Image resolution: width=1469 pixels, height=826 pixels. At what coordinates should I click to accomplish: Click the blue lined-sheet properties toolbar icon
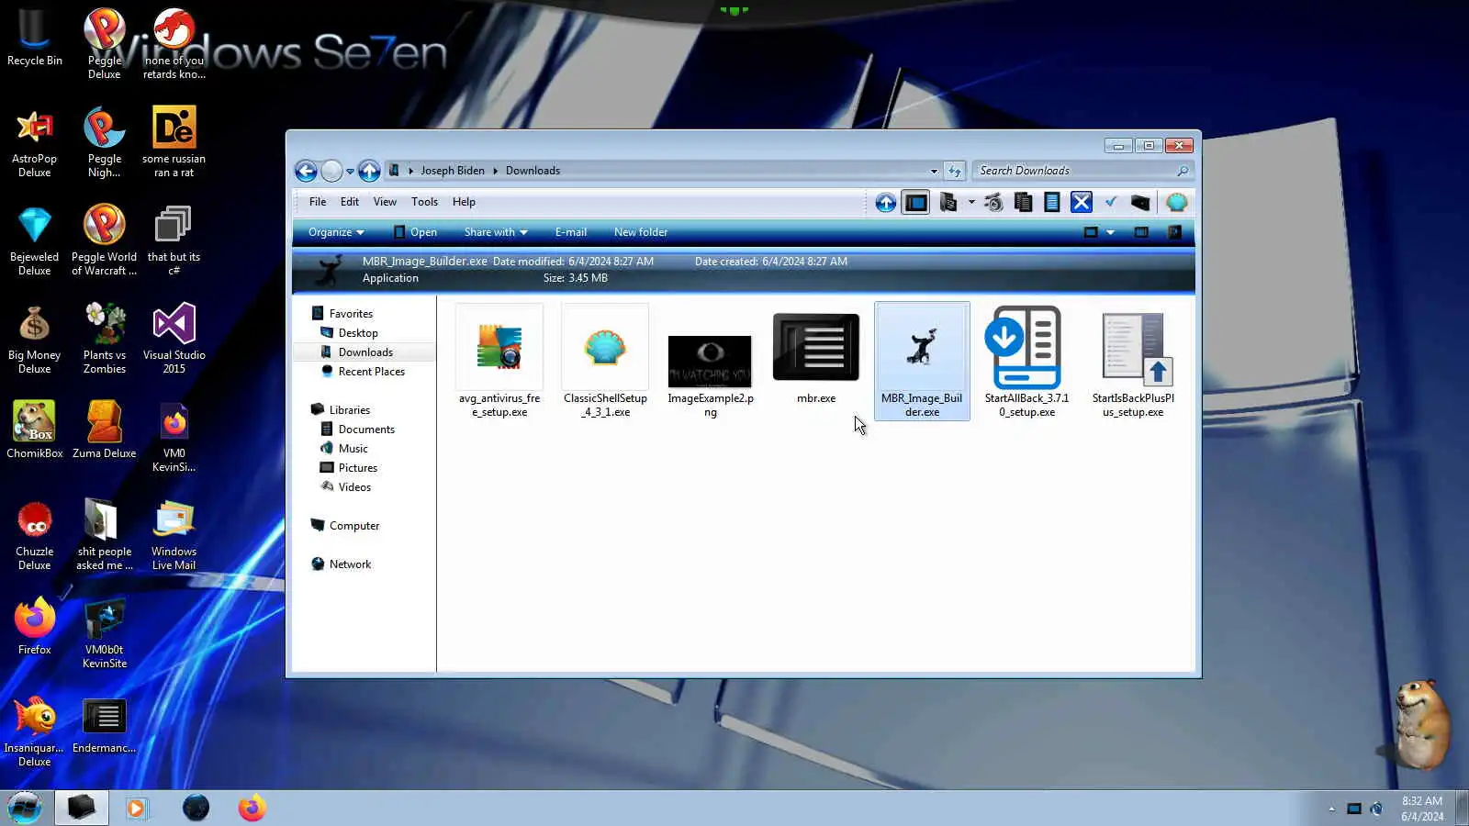pos(1052,203)
